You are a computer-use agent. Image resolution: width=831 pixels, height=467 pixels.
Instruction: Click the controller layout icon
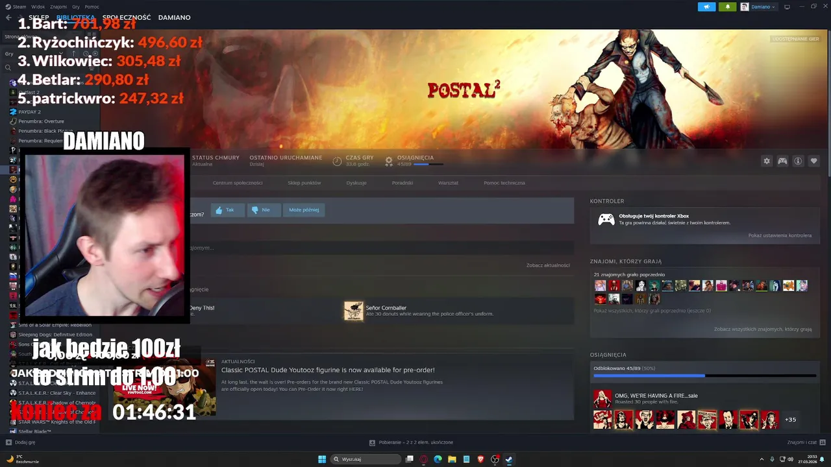tap(782, 161)
